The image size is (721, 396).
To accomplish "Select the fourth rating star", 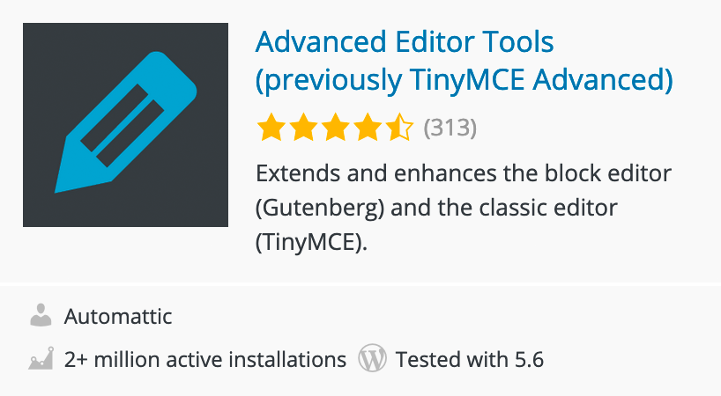I will (368, 128).
